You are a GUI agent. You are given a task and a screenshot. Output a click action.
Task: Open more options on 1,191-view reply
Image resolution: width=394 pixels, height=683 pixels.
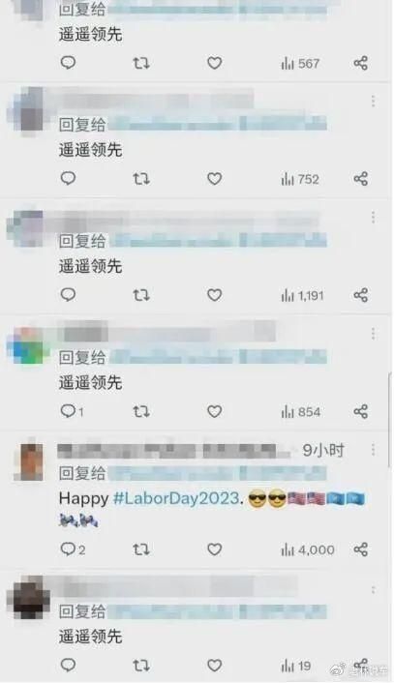tap(373, 218)
